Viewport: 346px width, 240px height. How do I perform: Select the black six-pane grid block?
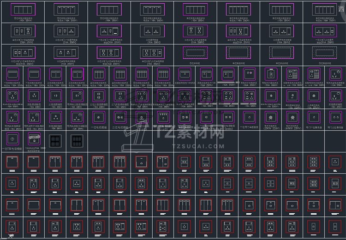point(77,141)
